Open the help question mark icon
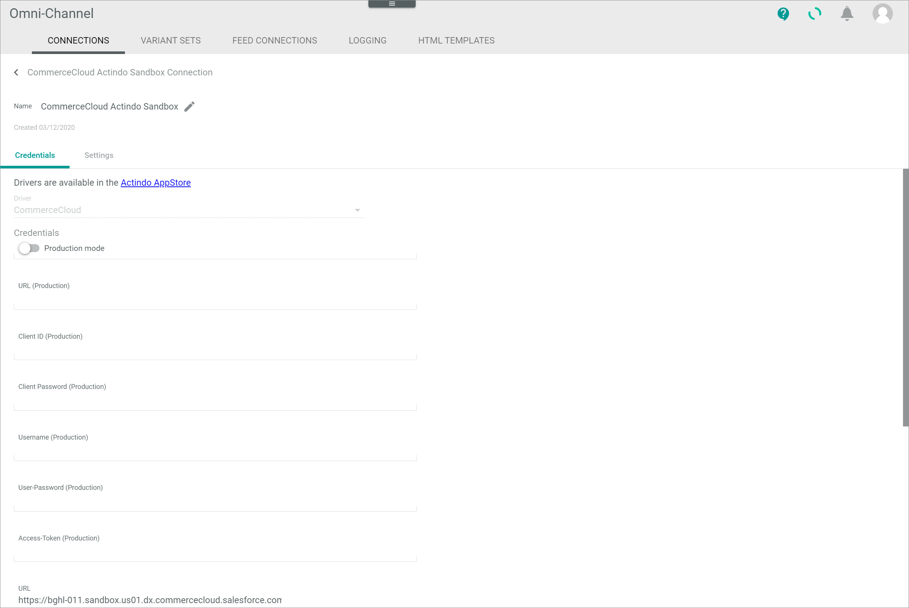Screen dimensions: 909x608 783,14
